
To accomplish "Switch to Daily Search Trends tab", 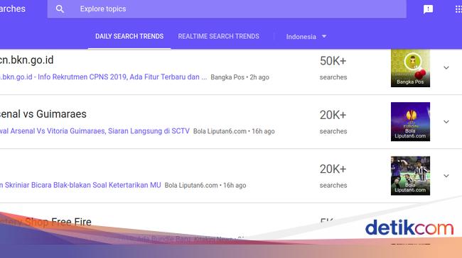I will [129, 36].
